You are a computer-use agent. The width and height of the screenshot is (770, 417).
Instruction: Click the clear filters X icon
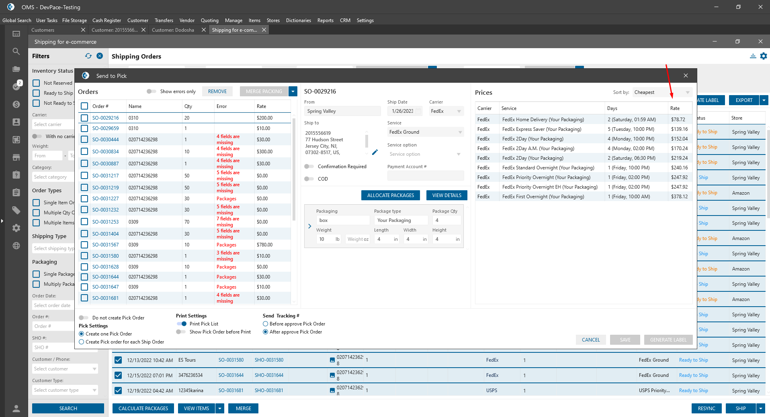(100, 56)
